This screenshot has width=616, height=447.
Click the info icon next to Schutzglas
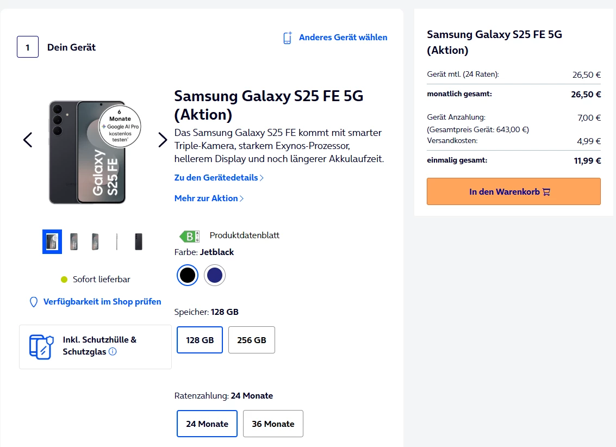tap(113, 351)
